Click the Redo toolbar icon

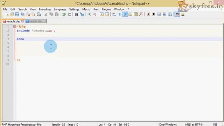[x=69, y=14]
